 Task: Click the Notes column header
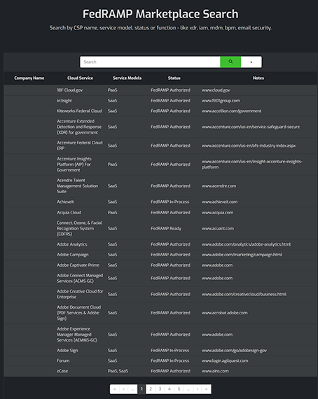coord(258,78)
